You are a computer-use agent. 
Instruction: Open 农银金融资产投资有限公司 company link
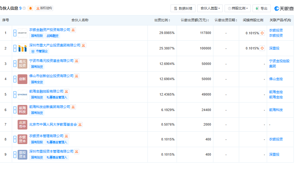(50, 30)
